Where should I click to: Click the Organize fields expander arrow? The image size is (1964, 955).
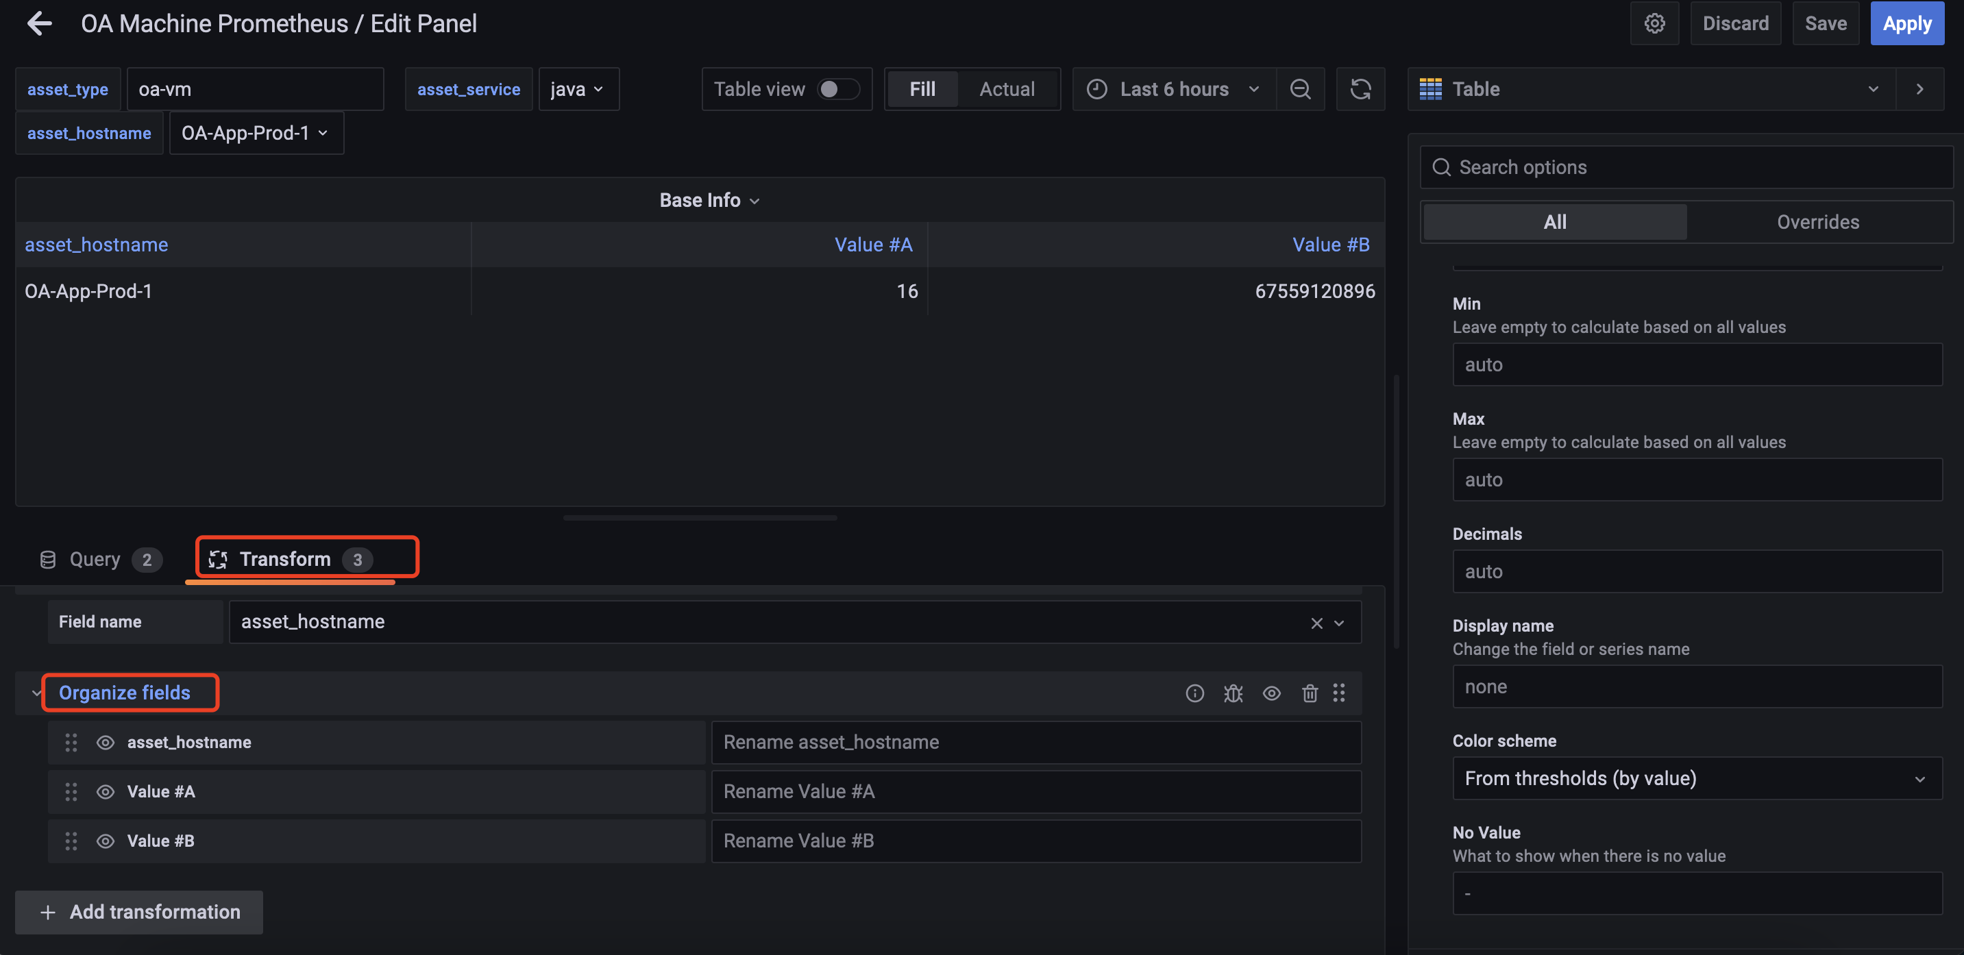pos(34,692)
